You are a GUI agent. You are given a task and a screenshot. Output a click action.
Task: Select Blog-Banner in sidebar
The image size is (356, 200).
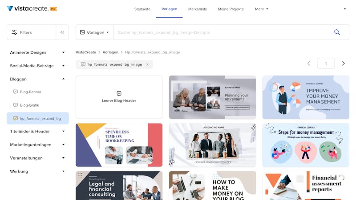click(30, 92)
